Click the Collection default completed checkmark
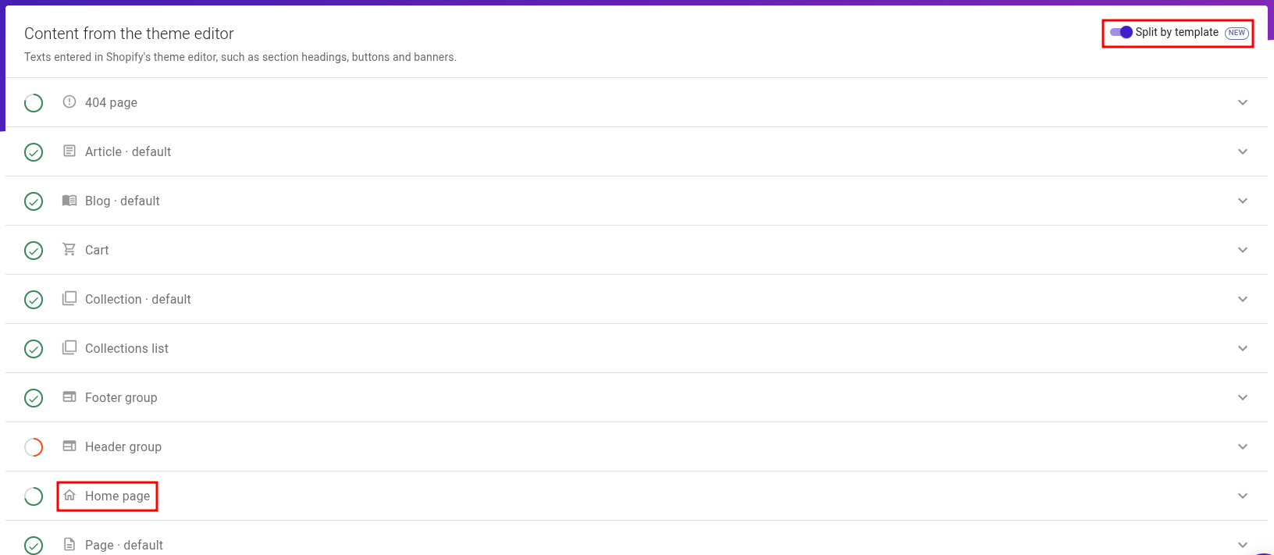 [x=34, y=300]
